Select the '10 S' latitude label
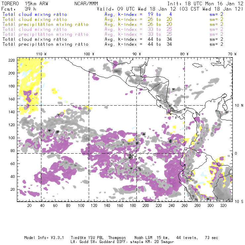Viewport: 245px width, 245px height. click(x=239, y=201)
